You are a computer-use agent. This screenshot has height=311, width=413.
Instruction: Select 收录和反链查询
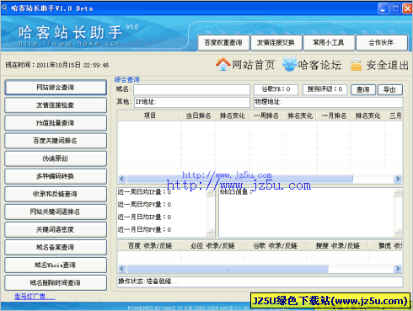(x=56, y=194)
